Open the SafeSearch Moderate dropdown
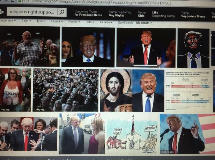Viewport: 215px width, 160px height. (x=144, y=23)
